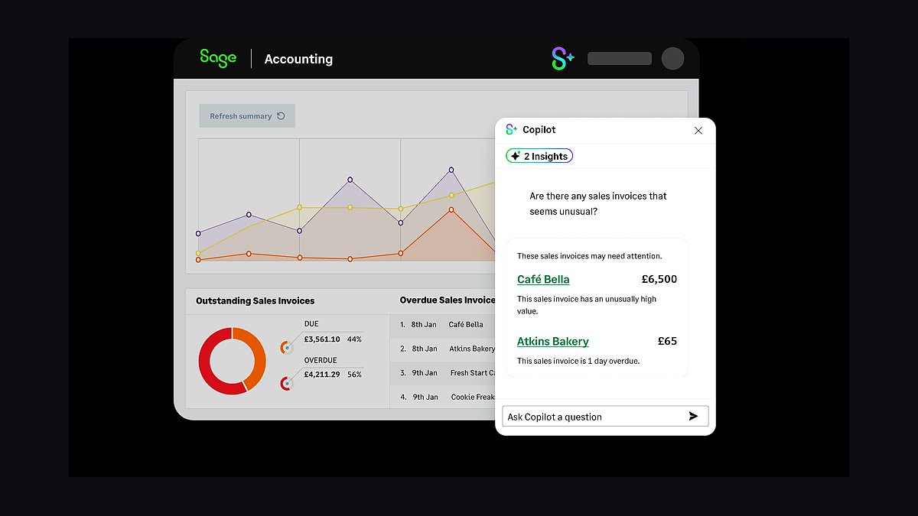Screen dimensions: 918x516
Task: Select the 8th Jan Atkins Bakery row
Action: coord(443,349)
